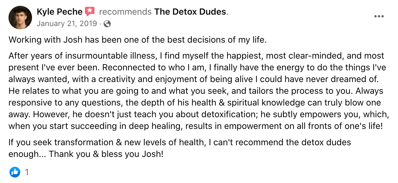
Task: Click the line starting when you start succeeding
Action: coord(195,126)
